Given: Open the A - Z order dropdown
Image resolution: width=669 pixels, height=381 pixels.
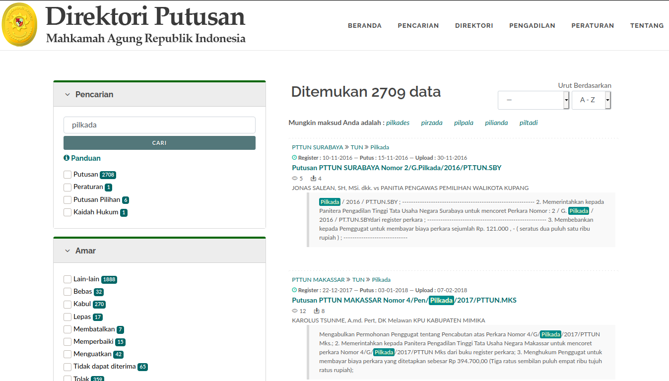Looking at the screenshot, I should (591, 100).
